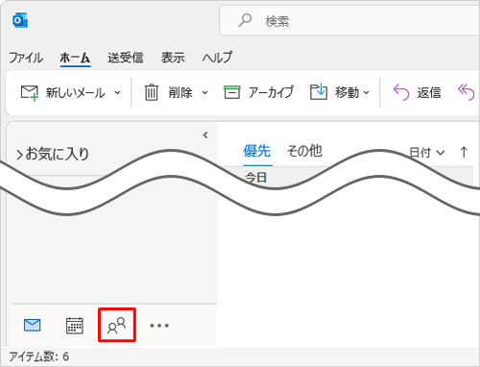Click the 移動 folder icon
Screen dimensions: 480x367
tap(319, 92)
